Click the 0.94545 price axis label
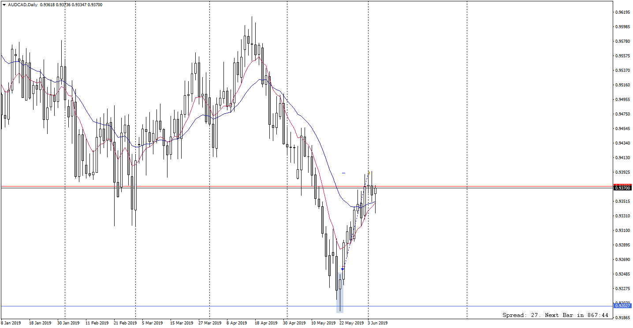The height and width of the screenshot is (328, 633). [622, 128]
